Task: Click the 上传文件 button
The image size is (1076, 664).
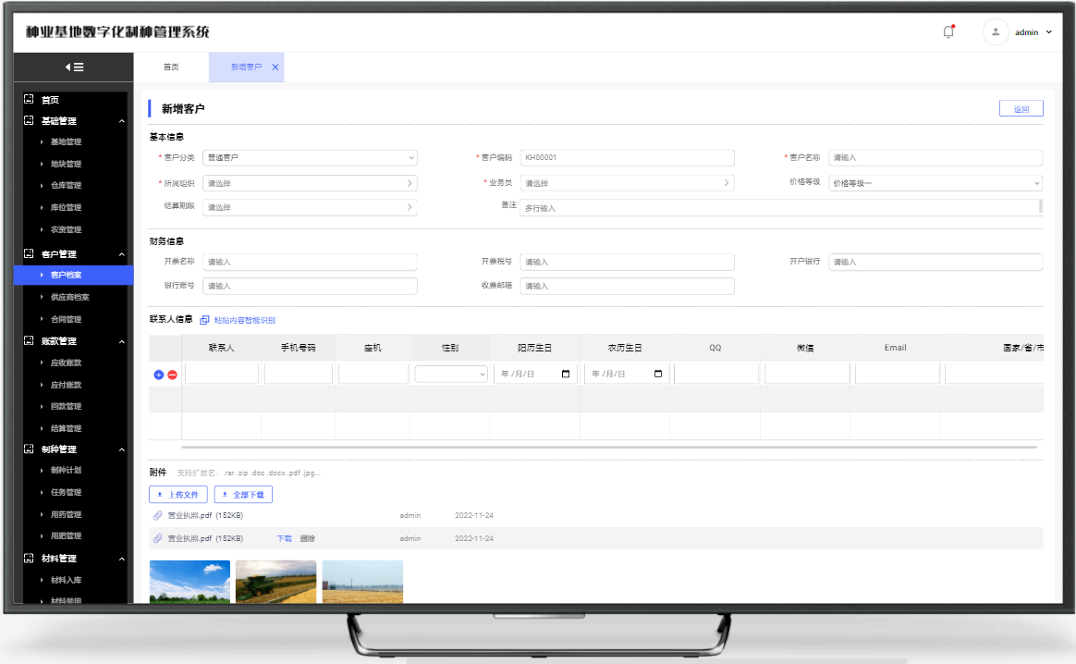Action: click(178, 495)
